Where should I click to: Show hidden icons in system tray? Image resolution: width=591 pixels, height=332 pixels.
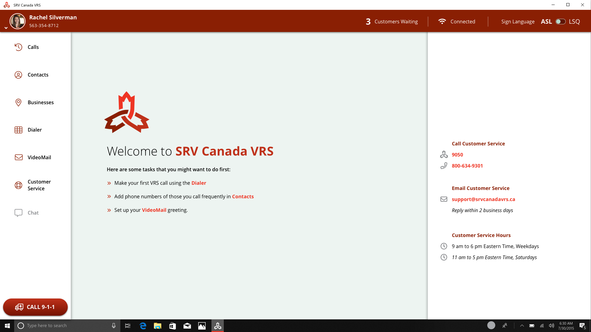pos(522,326)
